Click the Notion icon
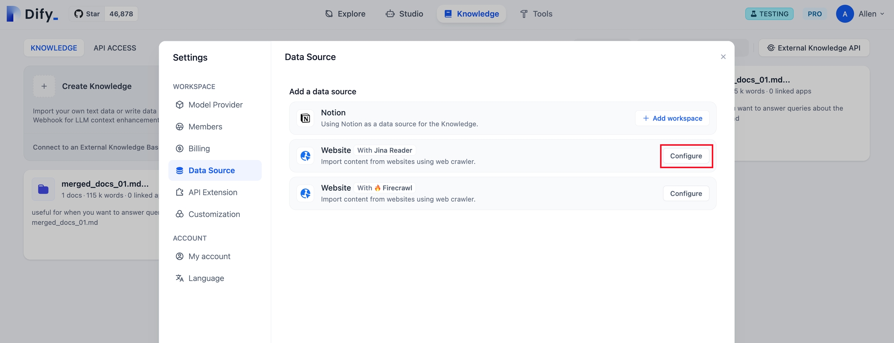Screen dimensions: 894x343 click(305, 118)
